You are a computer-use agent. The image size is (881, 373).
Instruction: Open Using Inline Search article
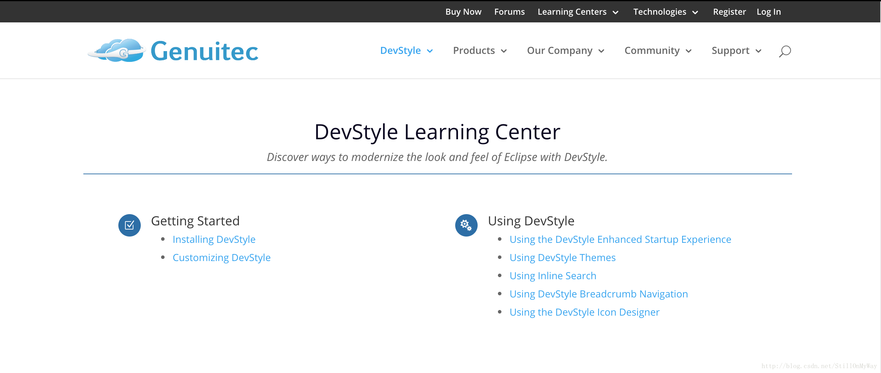553,276
